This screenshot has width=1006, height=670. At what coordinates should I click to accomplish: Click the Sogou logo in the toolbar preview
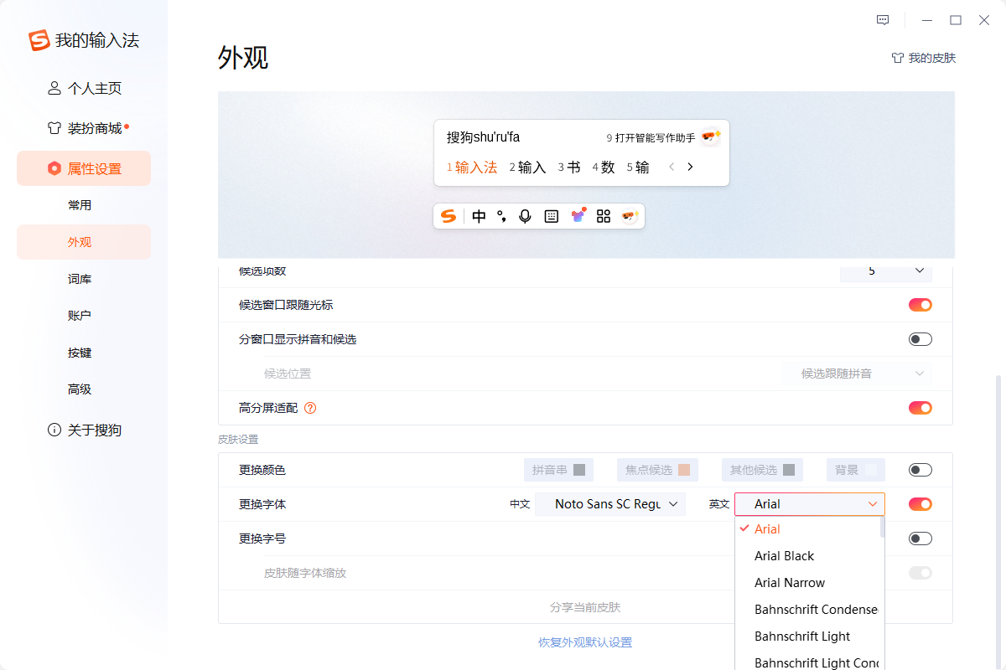point(448,216)
